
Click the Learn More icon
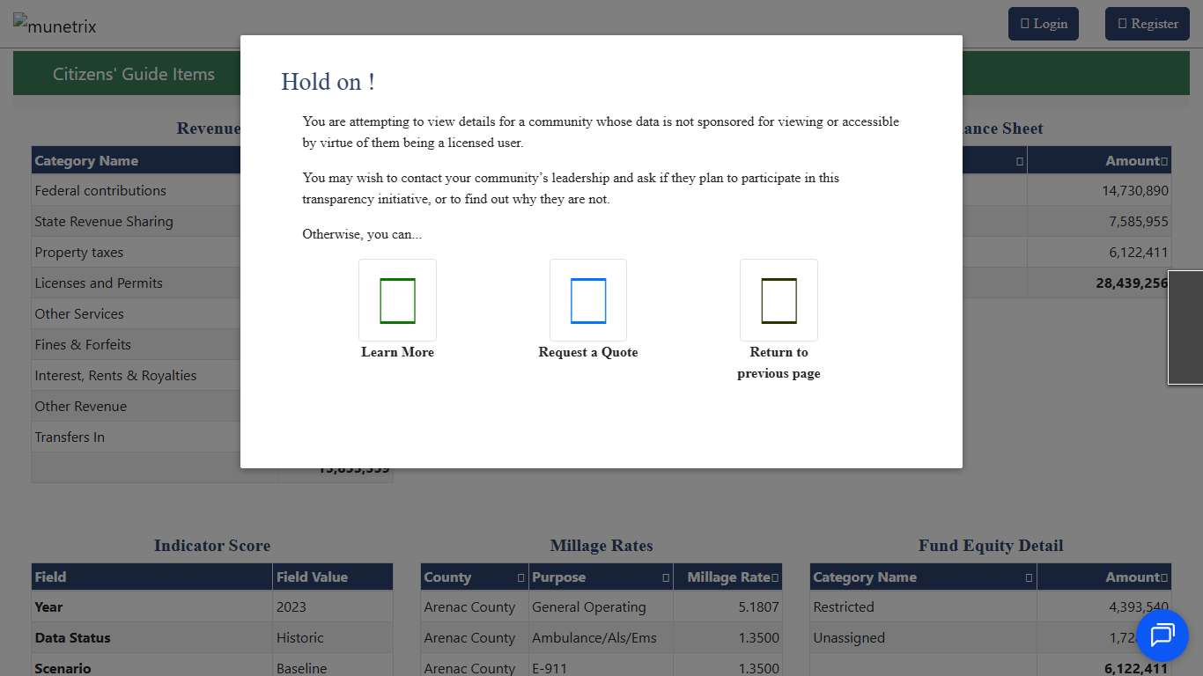click(397, 300)
